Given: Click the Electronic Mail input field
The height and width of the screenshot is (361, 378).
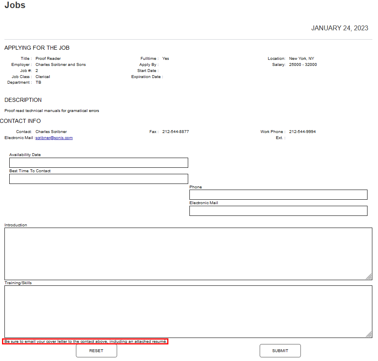Looking at the screenshot, I should 278,211.
